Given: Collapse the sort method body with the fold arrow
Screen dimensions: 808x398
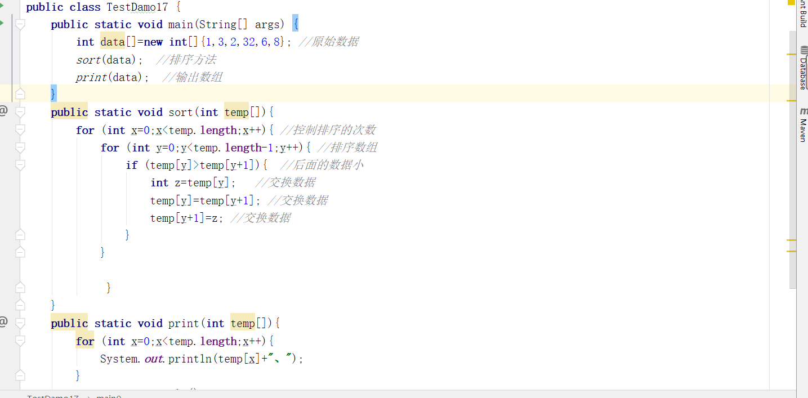Looking at the screenshot, I should (20, 112).
